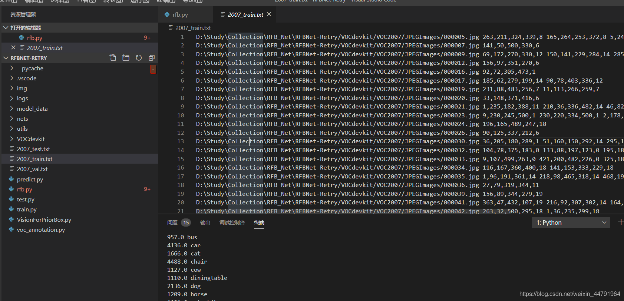Expand the model_data folder
This screenshot has height=301, width=624.
(x=80, y=109)
